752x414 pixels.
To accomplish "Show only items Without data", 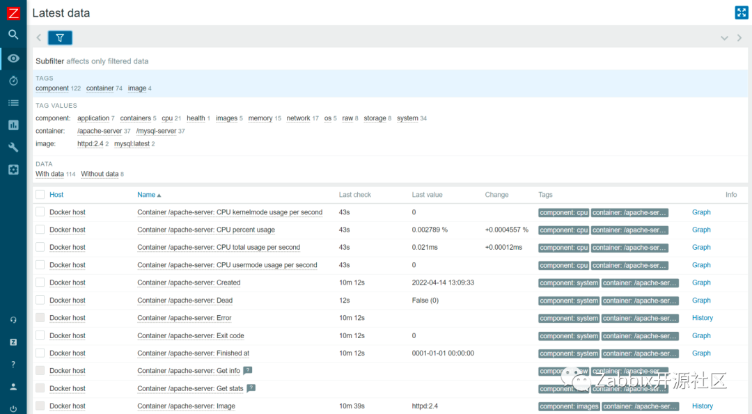I will pyautogui.click(x=100, y=174).
